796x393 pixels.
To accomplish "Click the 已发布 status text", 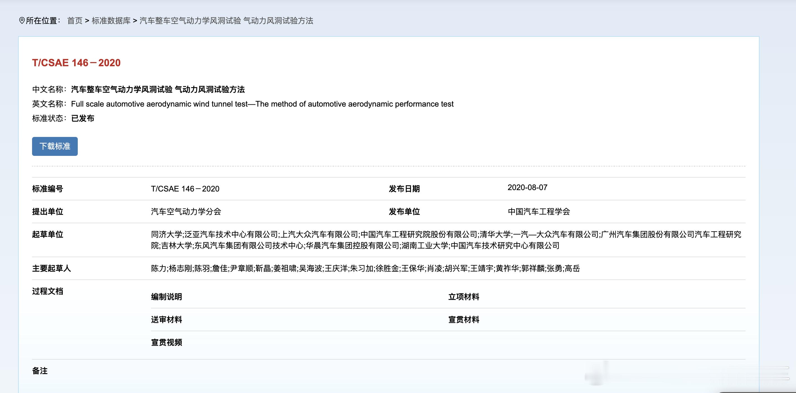I will 82,119.
